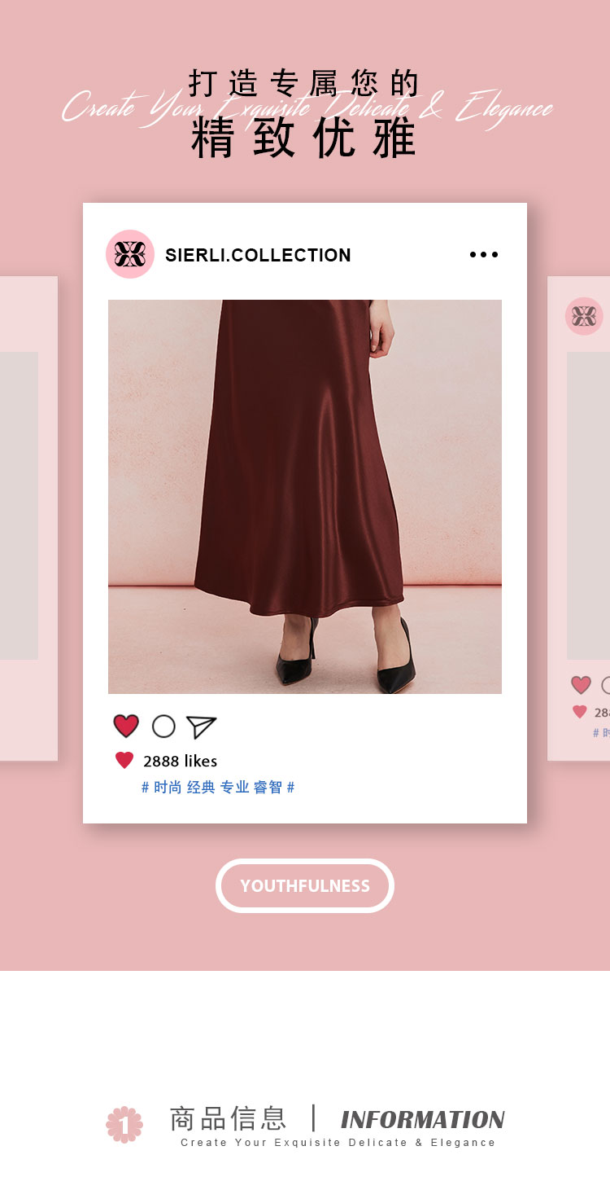The height and width of the screenshot is (1190, 610).
Task: Select the partially visible right post card
Action: pyautogui.click(x=579, y=519)
